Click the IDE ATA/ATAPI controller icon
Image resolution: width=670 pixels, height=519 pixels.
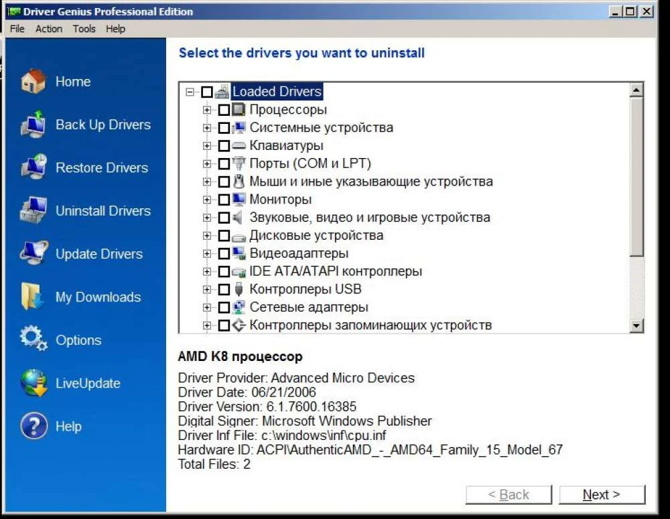pyautogui.click(x=239, y=272)
